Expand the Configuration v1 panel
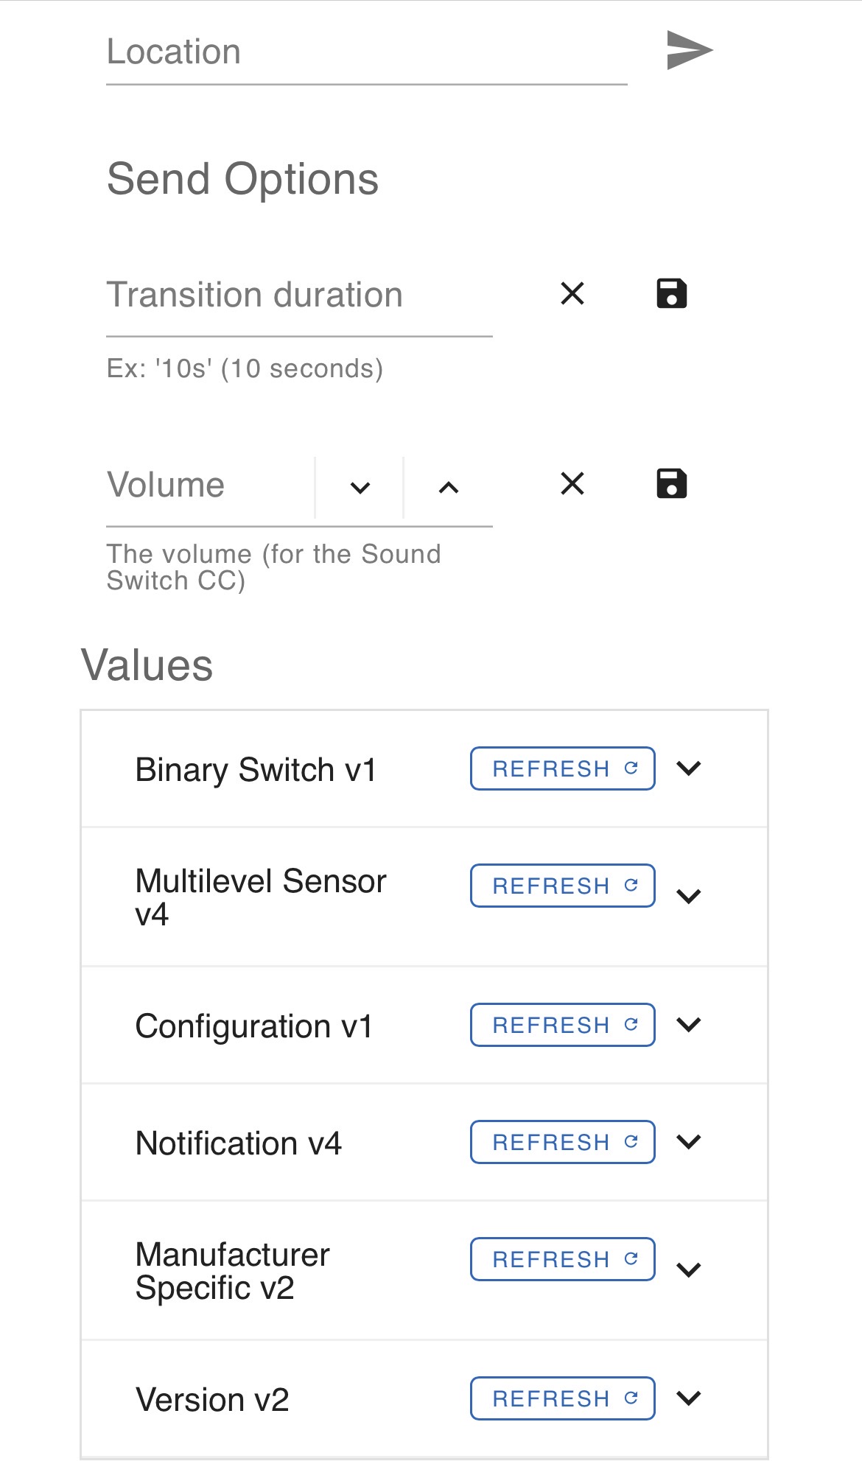The image size is (862, 1461). [688, 1025]
